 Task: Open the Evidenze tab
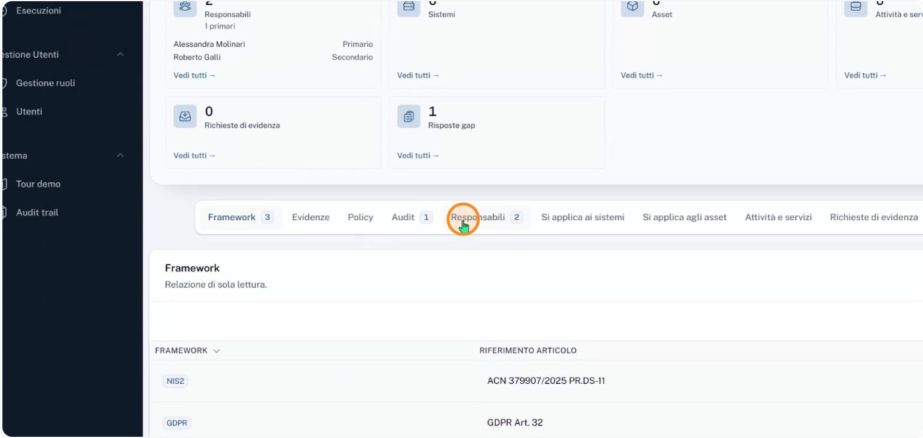click(x=310, y=217)
